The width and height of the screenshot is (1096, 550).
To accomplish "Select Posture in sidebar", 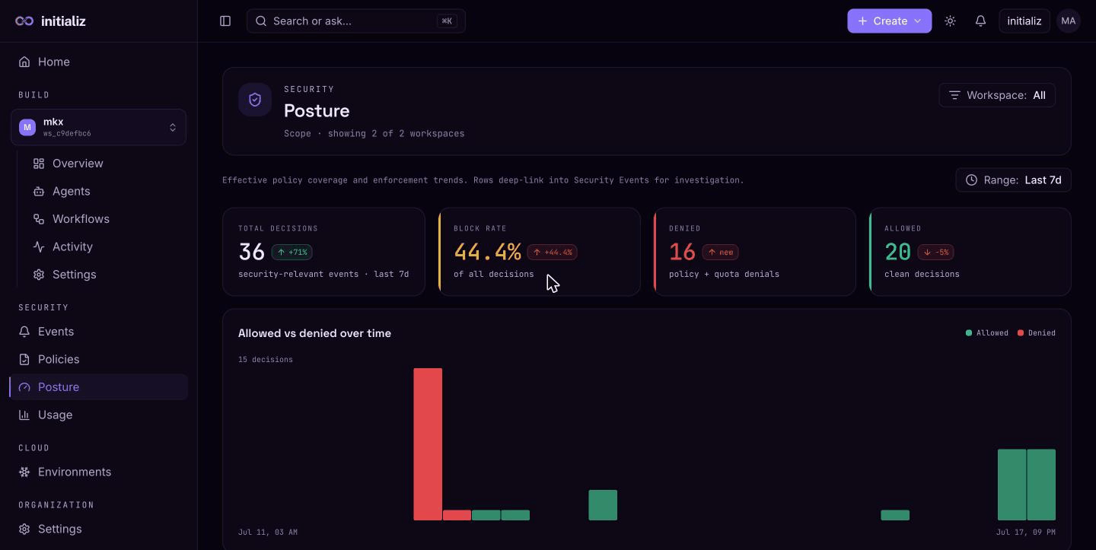I will 98,387.
